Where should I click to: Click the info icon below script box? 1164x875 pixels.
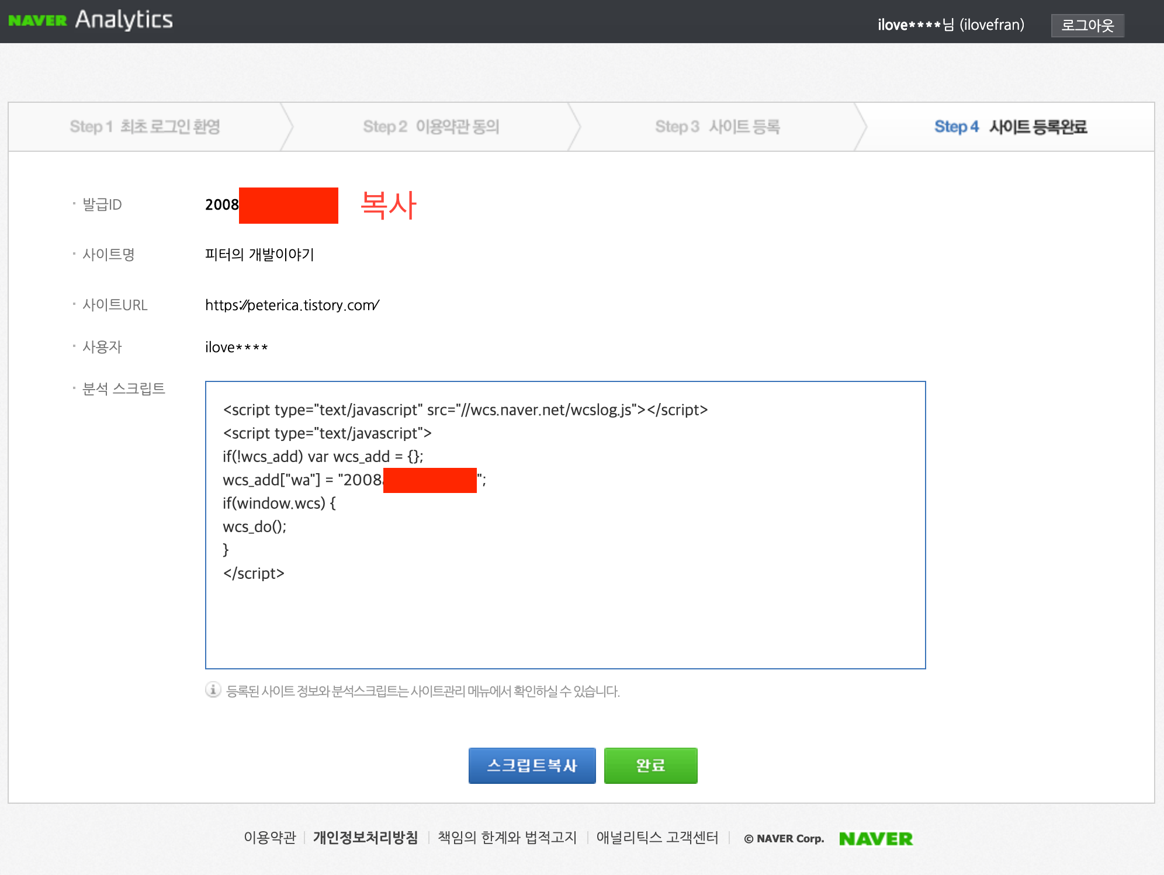pos(213,690)
